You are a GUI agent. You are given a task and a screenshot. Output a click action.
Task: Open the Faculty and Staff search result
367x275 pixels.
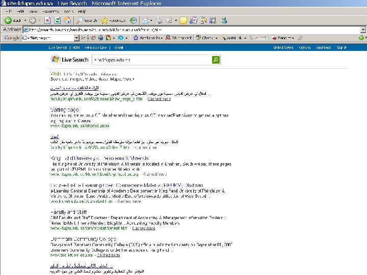(x=68, y=212)
